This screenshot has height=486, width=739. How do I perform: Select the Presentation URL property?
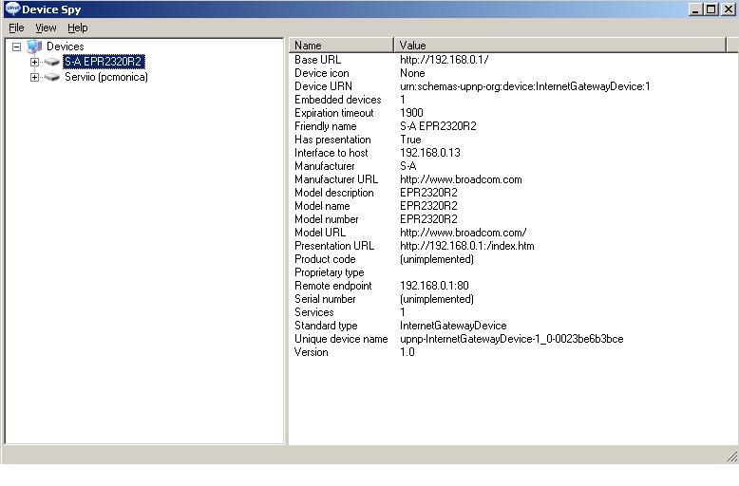point(334,246)
